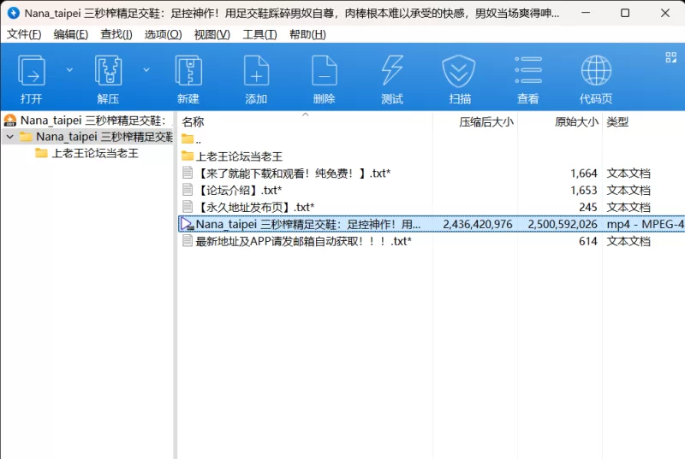The image size is (685, 459).
Task: Open the 工具(T) menu
Action: 260,34
